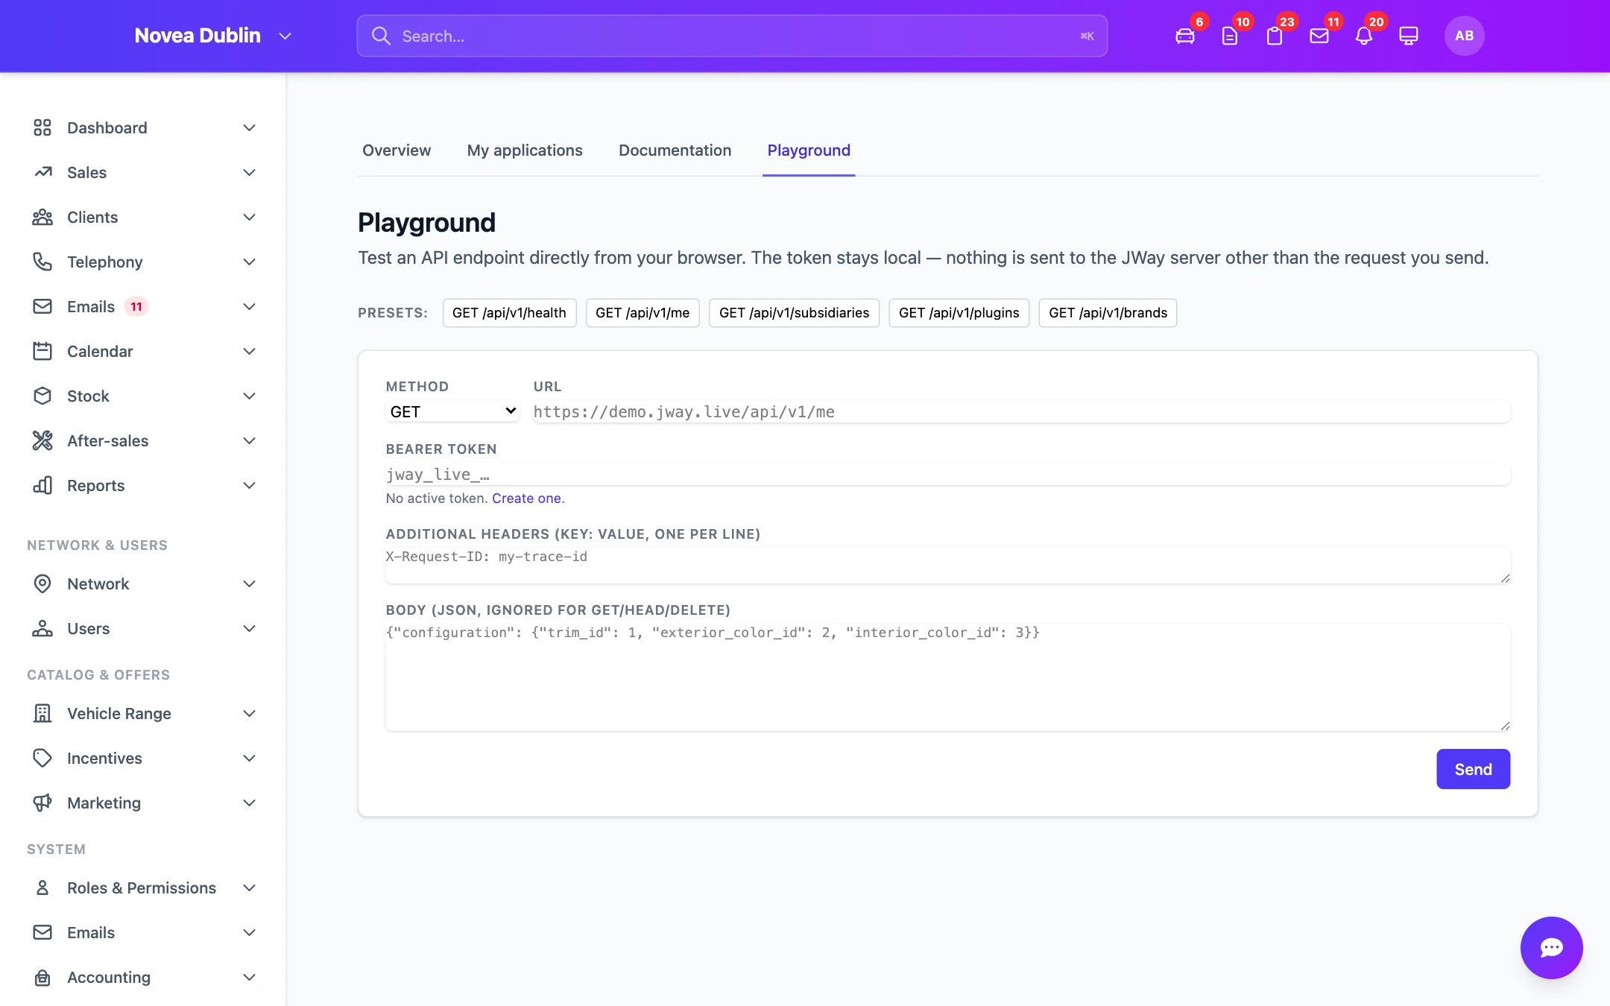Expand the Telephony menu chevron
The width and height of the screenshot is (1610, 1006).
250,262
